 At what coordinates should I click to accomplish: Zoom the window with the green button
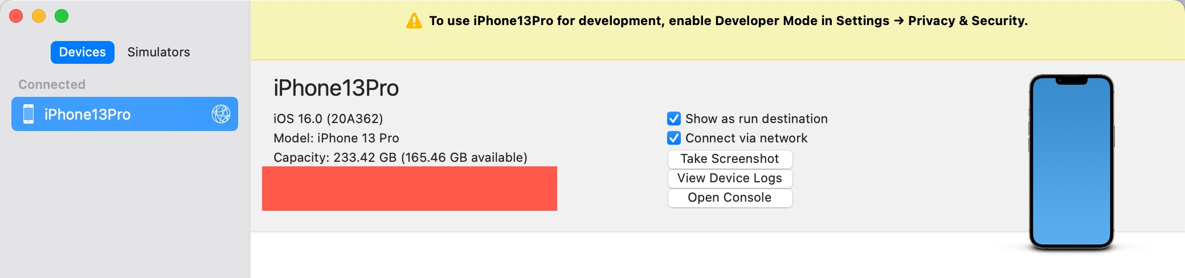coord(62,16)
